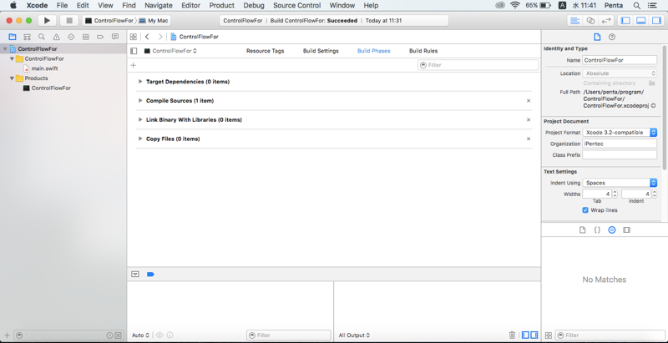
Task: Collapse the Products folder
Action: point(12,78)
